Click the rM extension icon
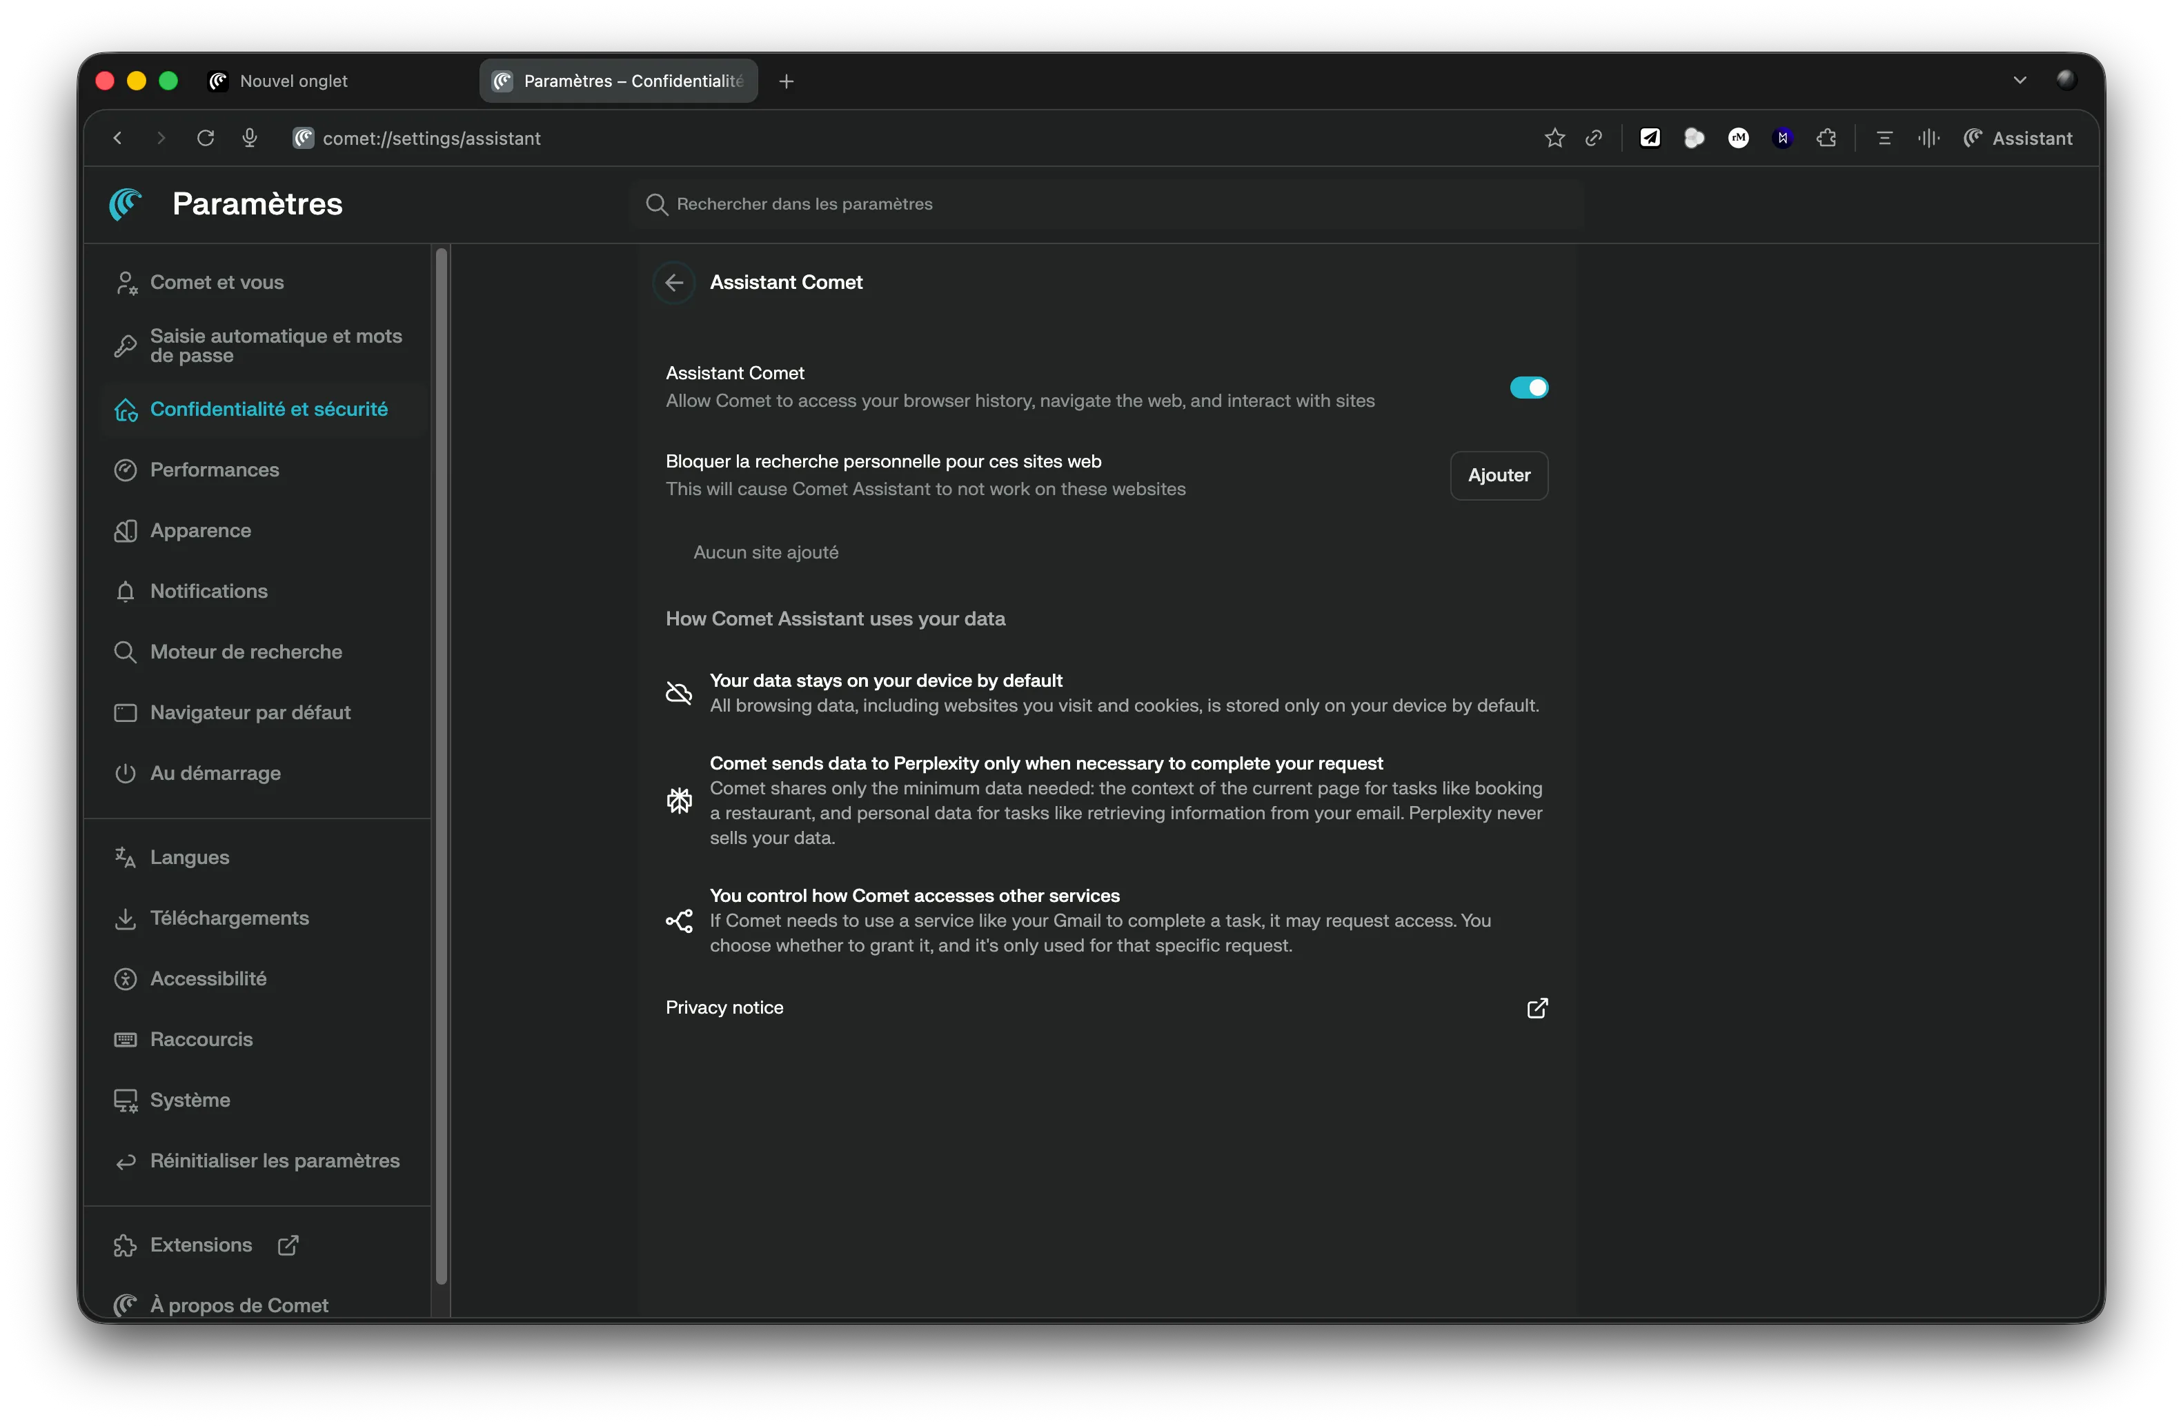 (1738, 137)
